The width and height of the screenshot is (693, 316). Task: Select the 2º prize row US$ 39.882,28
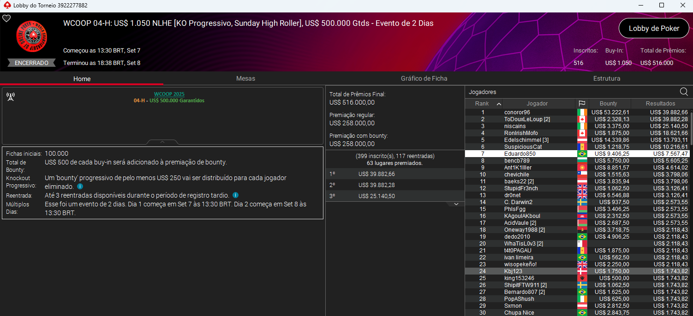click(395, 185)
